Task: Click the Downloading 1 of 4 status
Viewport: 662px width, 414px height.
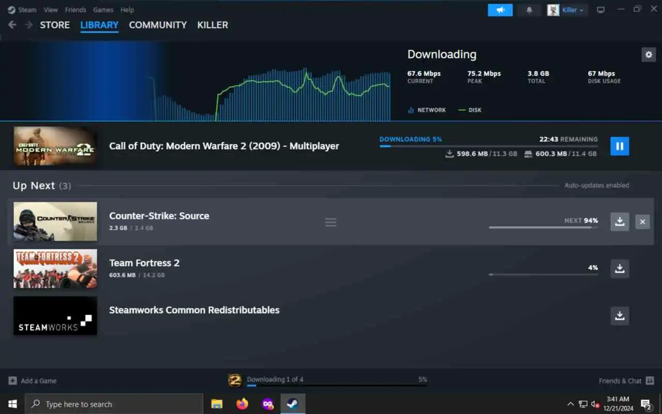Action: [x=275, y=379]
